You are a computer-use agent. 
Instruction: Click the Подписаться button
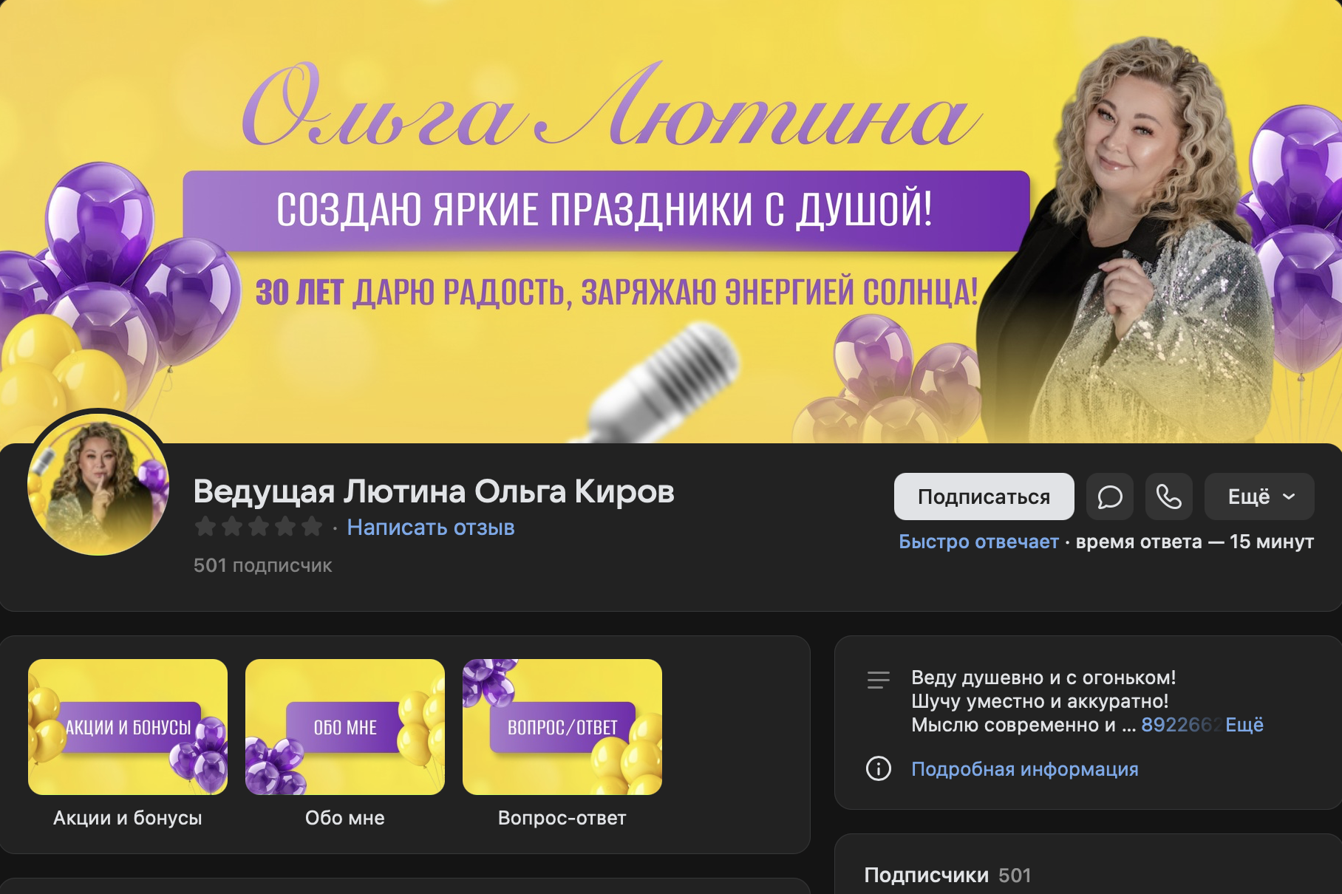click(984, 497)
